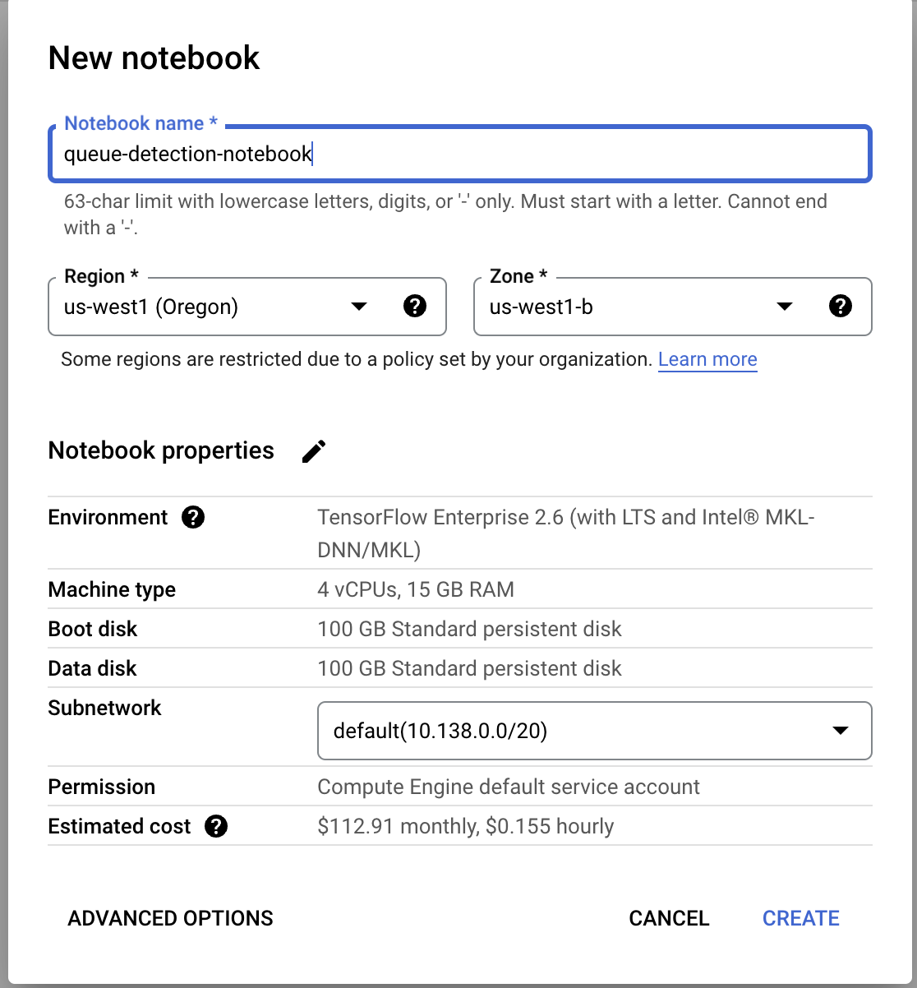917x988 pixels.
Task: Click the CREATE button
Action: click(800, 918)
